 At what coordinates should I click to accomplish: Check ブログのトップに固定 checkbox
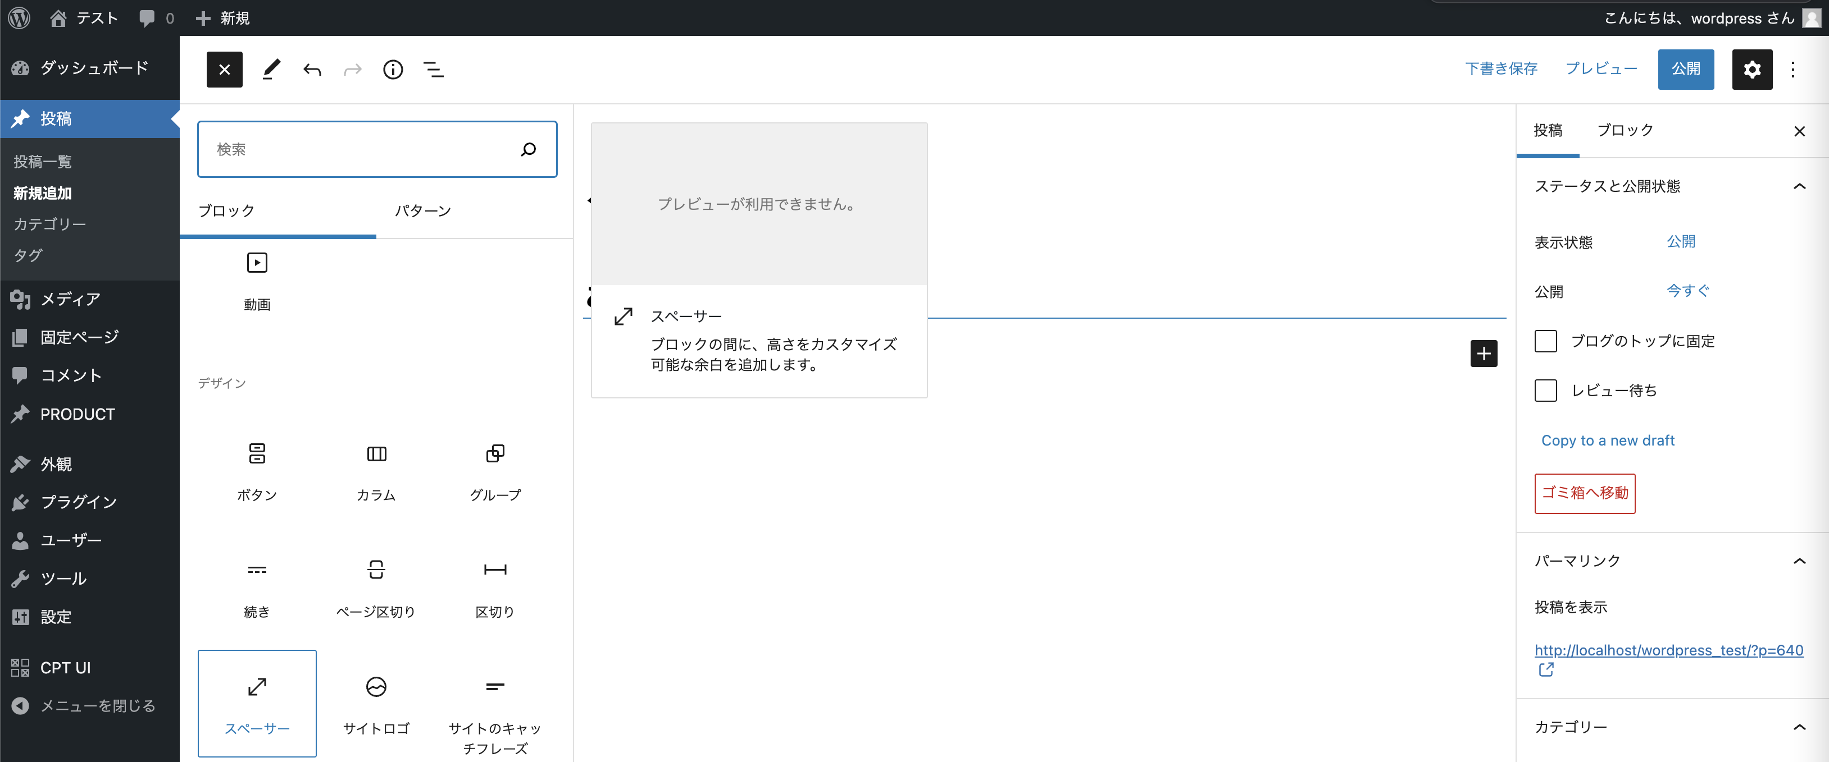[1545, 341]
